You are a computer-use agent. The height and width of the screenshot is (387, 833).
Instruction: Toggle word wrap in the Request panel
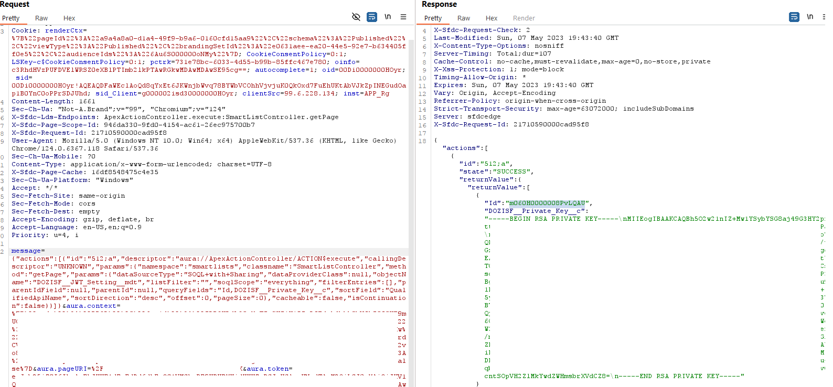(372, 17)
